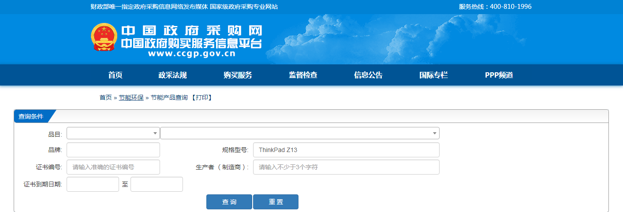Go to 购买服务 in navigation bar
The image size is (623, 212).
coord(238,75)
